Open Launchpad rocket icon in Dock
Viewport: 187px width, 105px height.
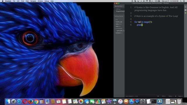13,101
